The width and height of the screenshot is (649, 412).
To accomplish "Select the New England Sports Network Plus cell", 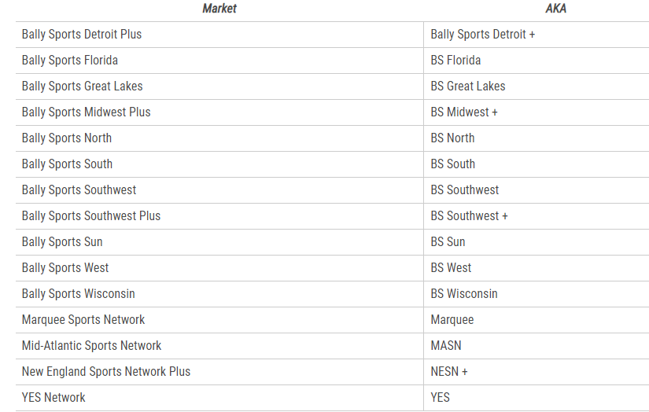I will click(106, 372).
